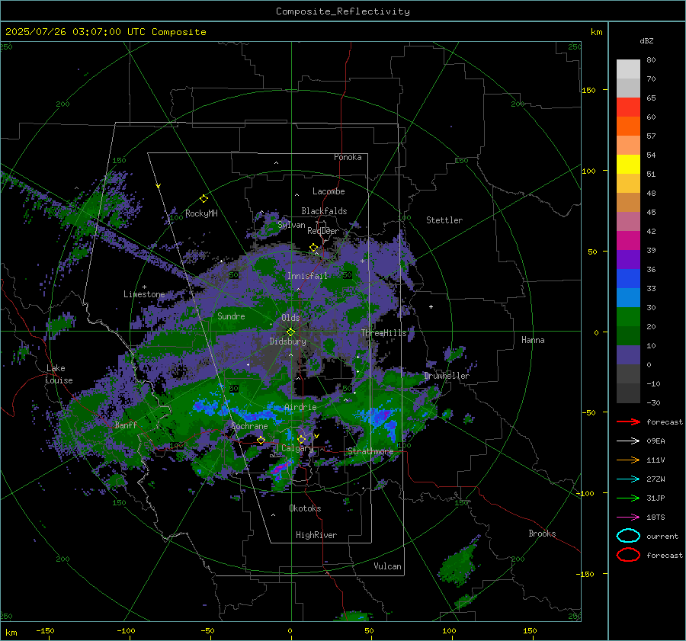Viewport: 686px width, 641px height.
Task: Click the Innisfail label
Action: pyautogui.click(x=307, y=276)
